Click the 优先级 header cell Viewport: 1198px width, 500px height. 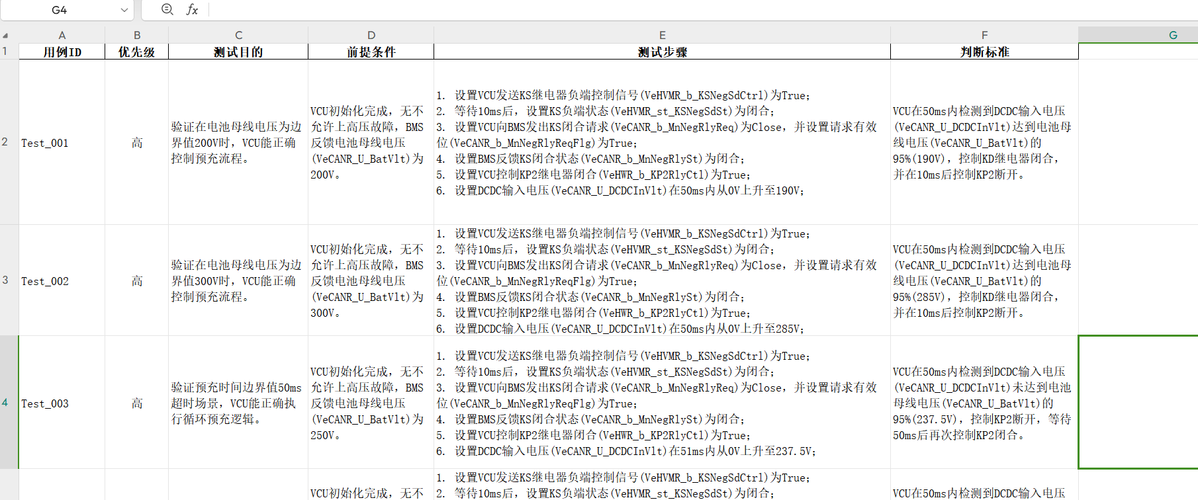pyautogui.click(x=136, y=52)
